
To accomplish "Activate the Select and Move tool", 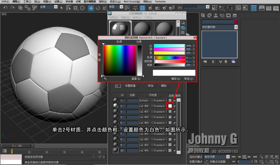I will pos(91,8).
